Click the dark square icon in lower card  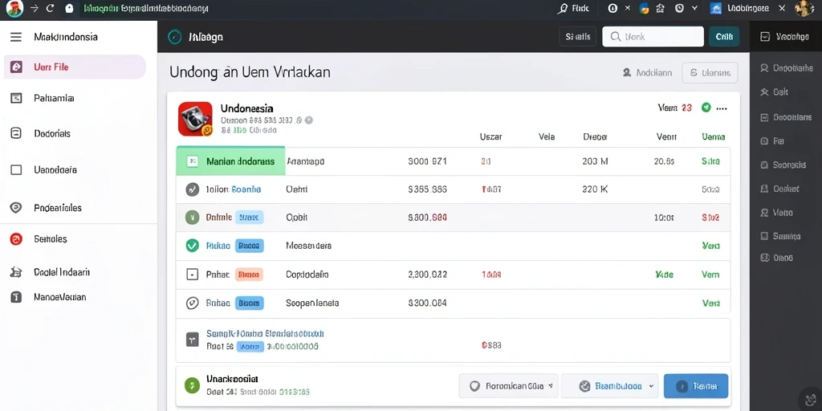tap(193, 340)
